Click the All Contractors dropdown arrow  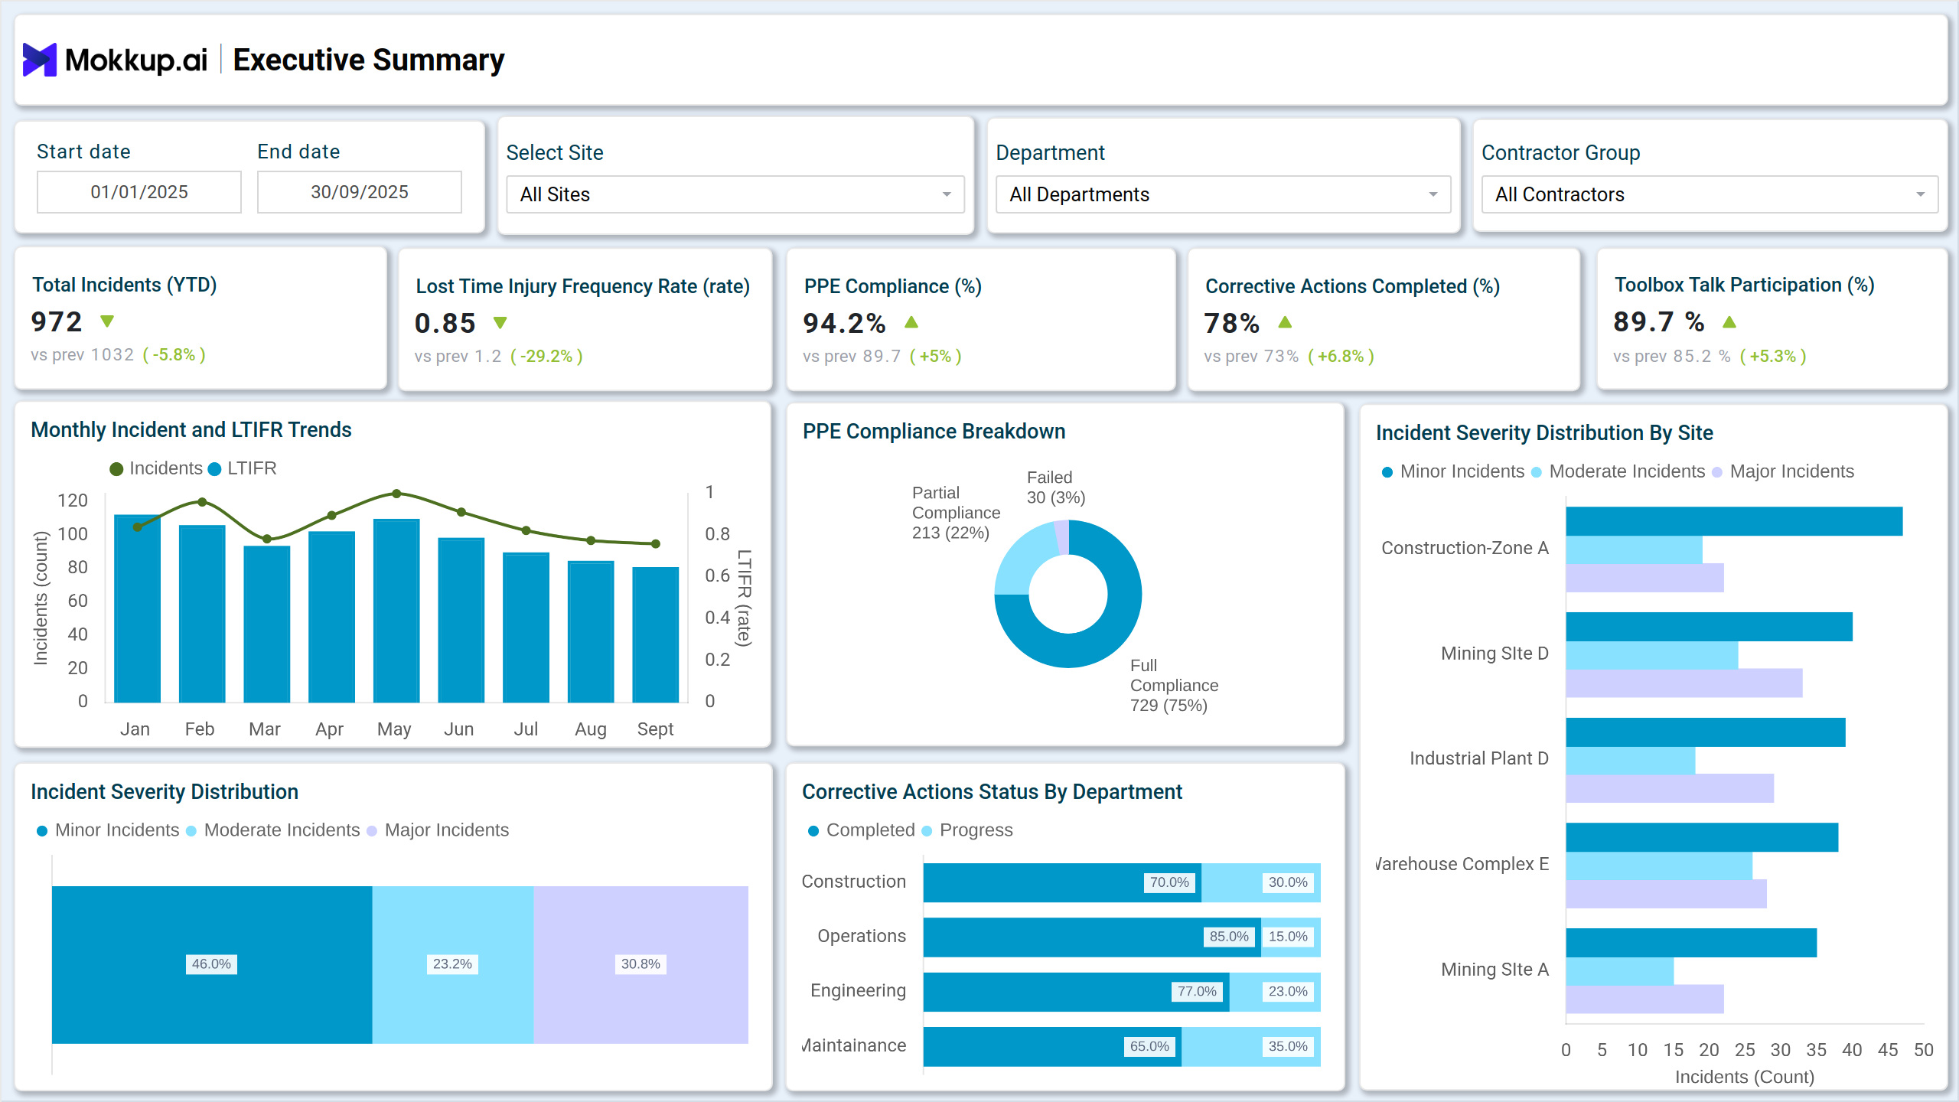pyautogui.click(x=1920, y=194)
